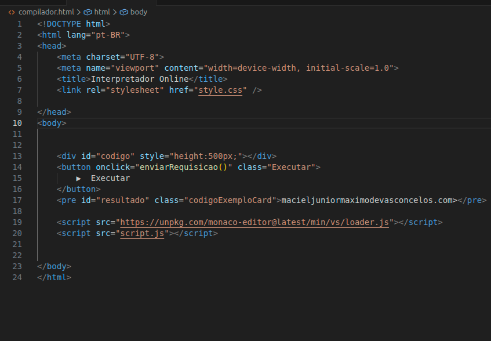Click the html element symbol icon
This screenshot has height=341, width=491.
click(x=88, y=12)
